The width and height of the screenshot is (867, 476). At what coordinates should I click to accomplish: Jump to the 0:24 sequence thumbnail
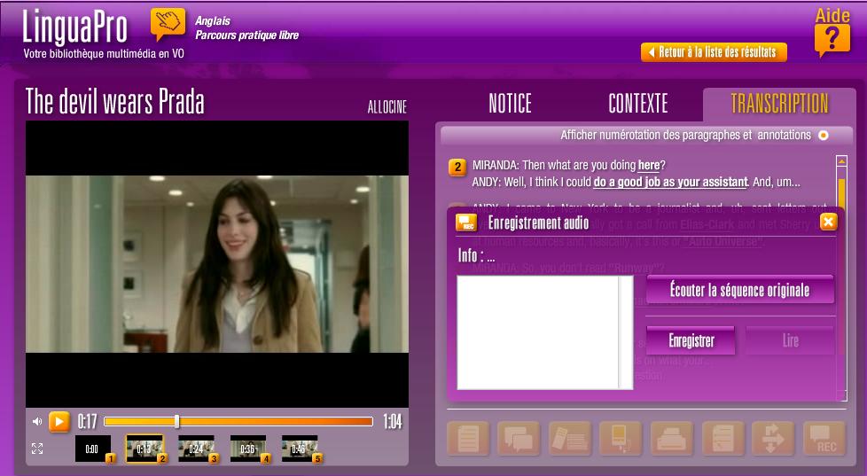[196, 449]
